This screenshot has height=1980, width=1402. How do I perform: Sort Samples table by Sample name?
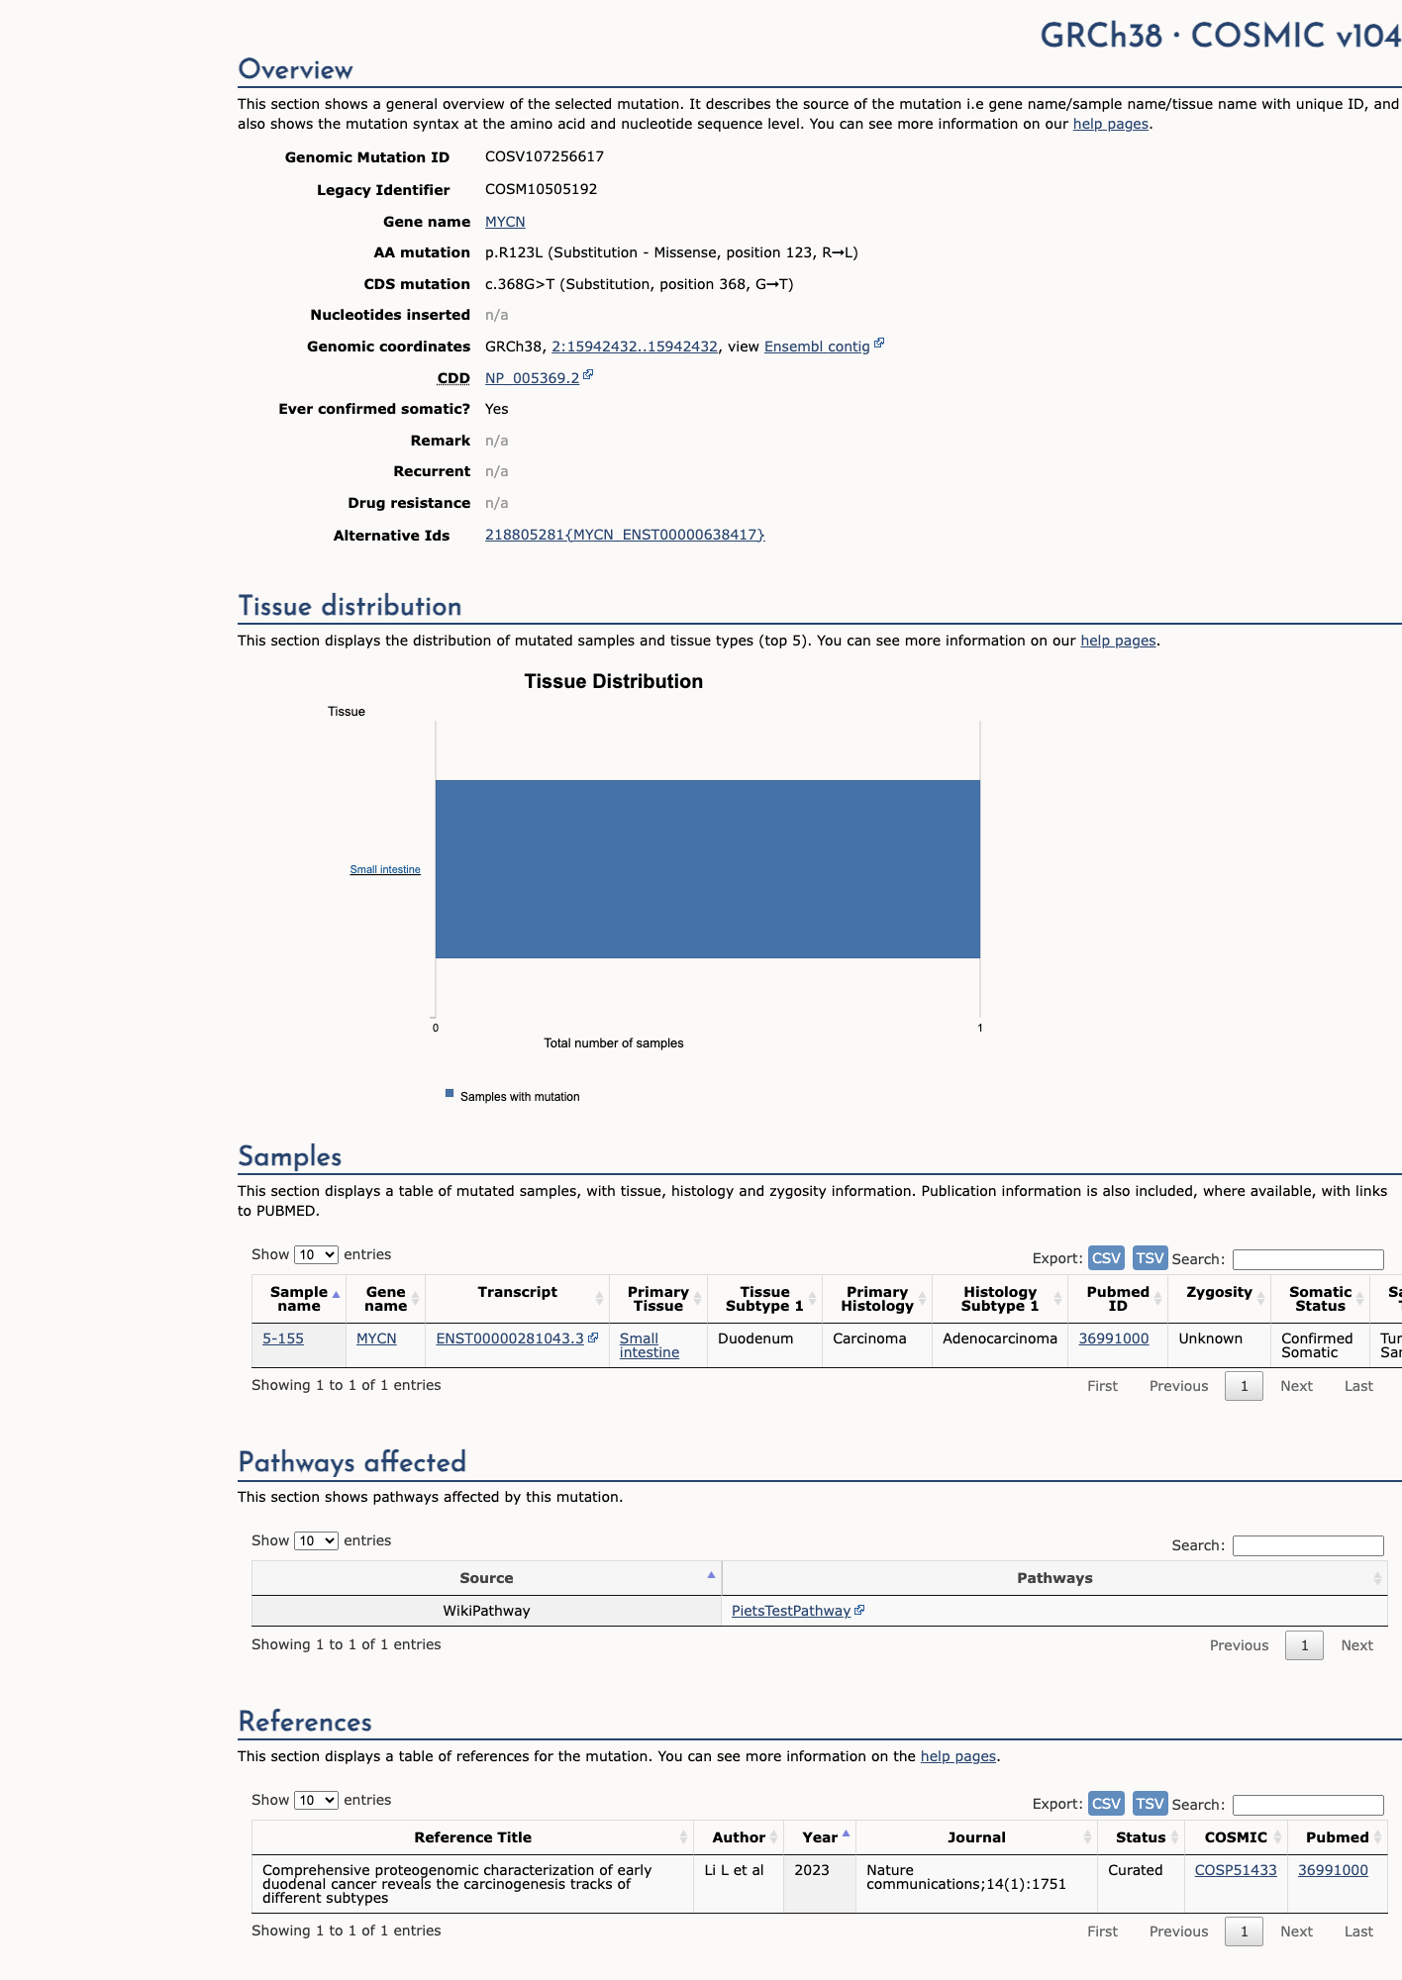pos(299,1299)
